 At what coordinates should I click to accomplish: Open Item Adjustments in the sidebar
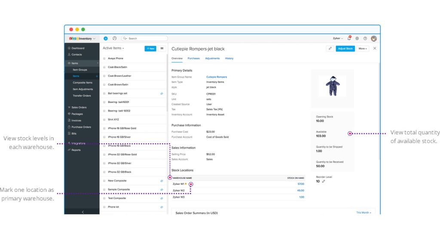click(83, 89)
